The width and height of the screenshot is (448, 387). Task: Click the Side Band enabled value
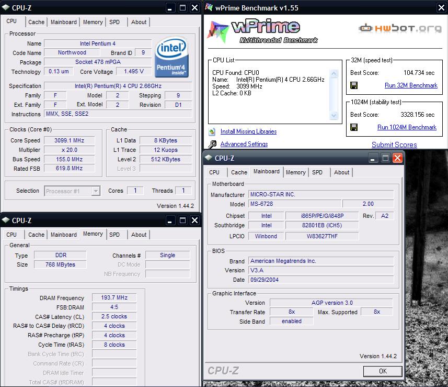click(292, 321)
